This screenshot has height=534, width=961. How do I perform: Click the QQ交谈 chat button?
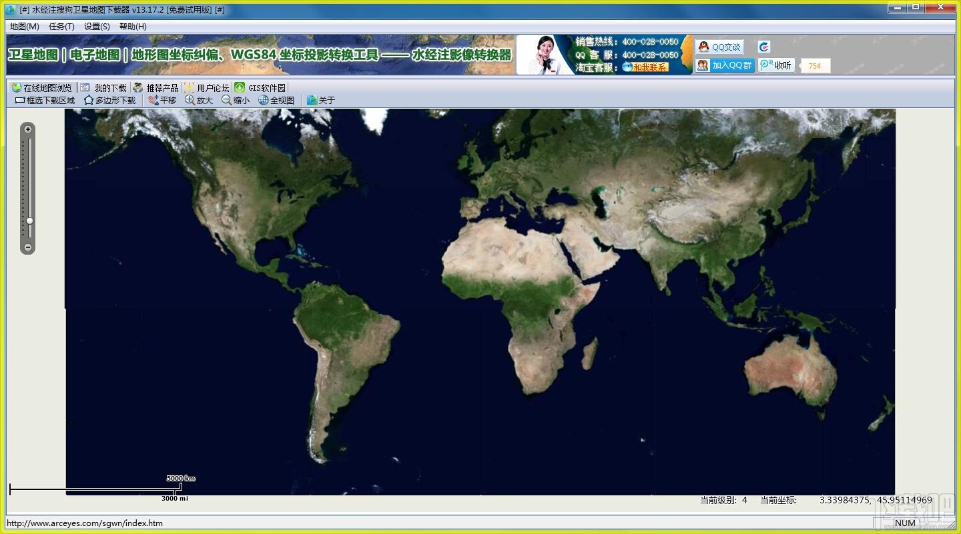pos(719,47)
